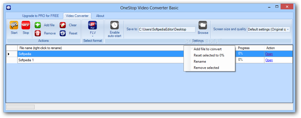The width and height of the screenshot is (301, 118).
Task: Click the green Add file plus icon
Action: [38, 25]
